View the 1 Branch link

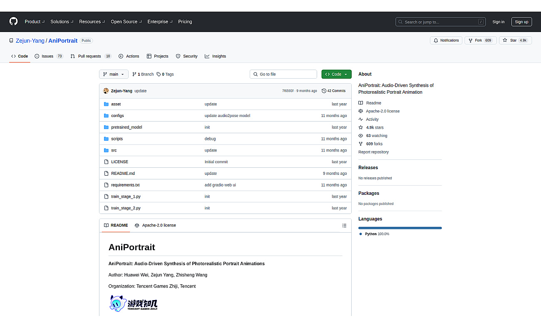[143, 74]
